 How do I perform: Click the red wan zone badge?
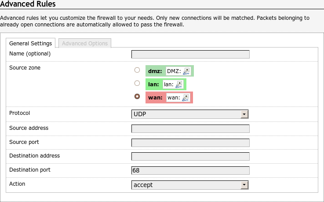[155, 97]
